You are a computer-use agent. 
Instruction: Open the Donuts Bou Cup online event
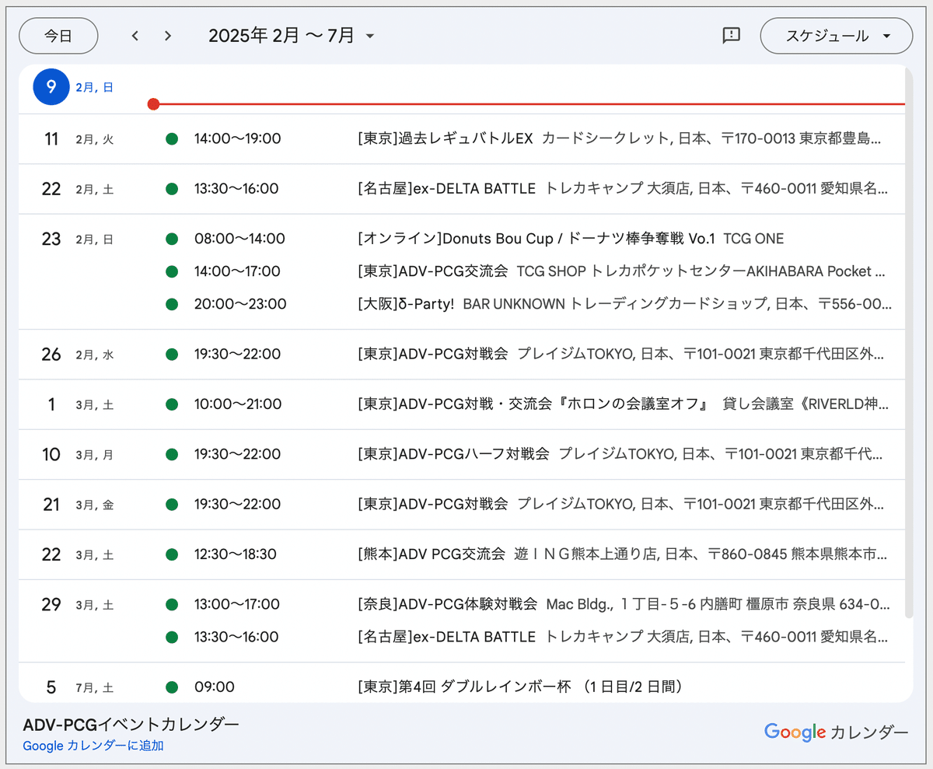tap(571, 239)
